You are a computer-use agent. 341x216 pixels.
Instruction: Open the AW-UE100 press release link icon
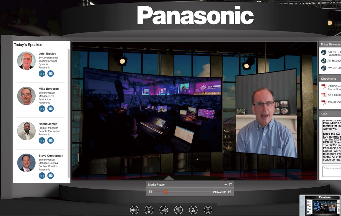point(324,68)
